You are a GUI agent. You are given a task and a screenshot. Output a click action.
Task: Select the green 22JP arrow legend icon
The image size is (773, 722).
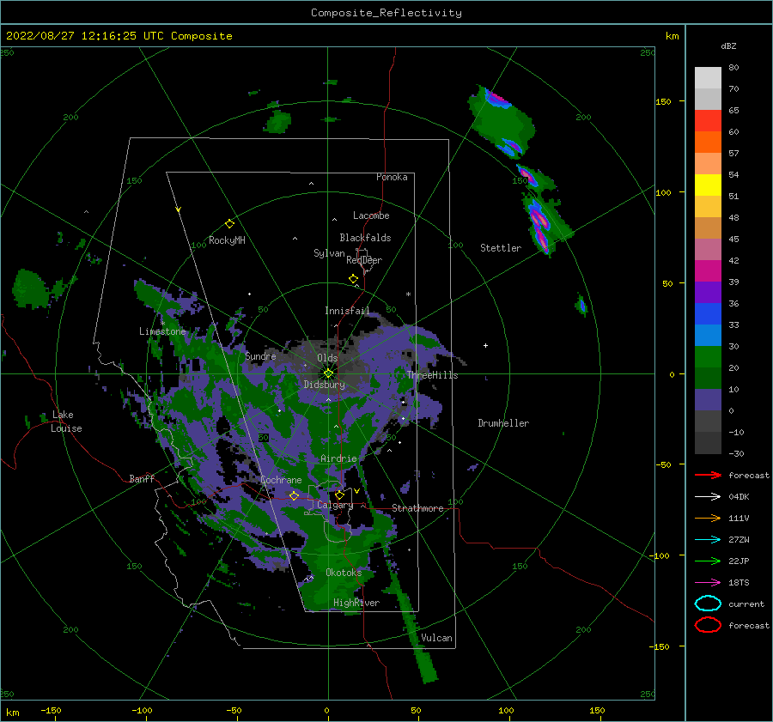[708, 561]
